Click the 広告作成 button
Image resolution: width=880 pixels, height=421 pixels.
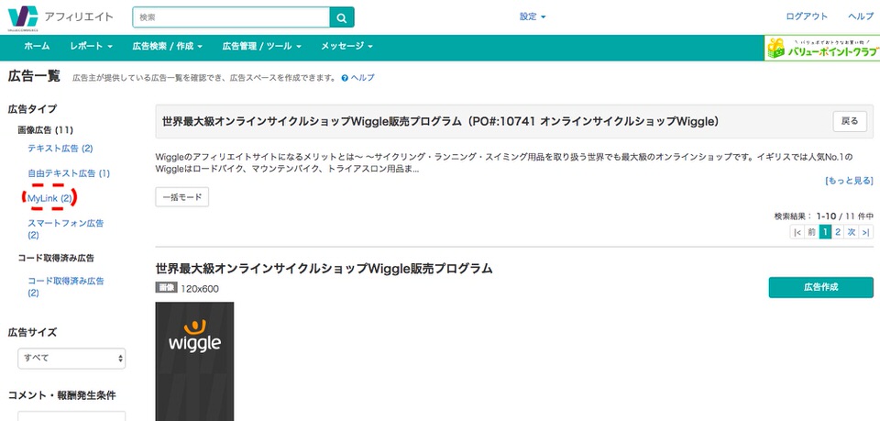(x=820, y=287)
